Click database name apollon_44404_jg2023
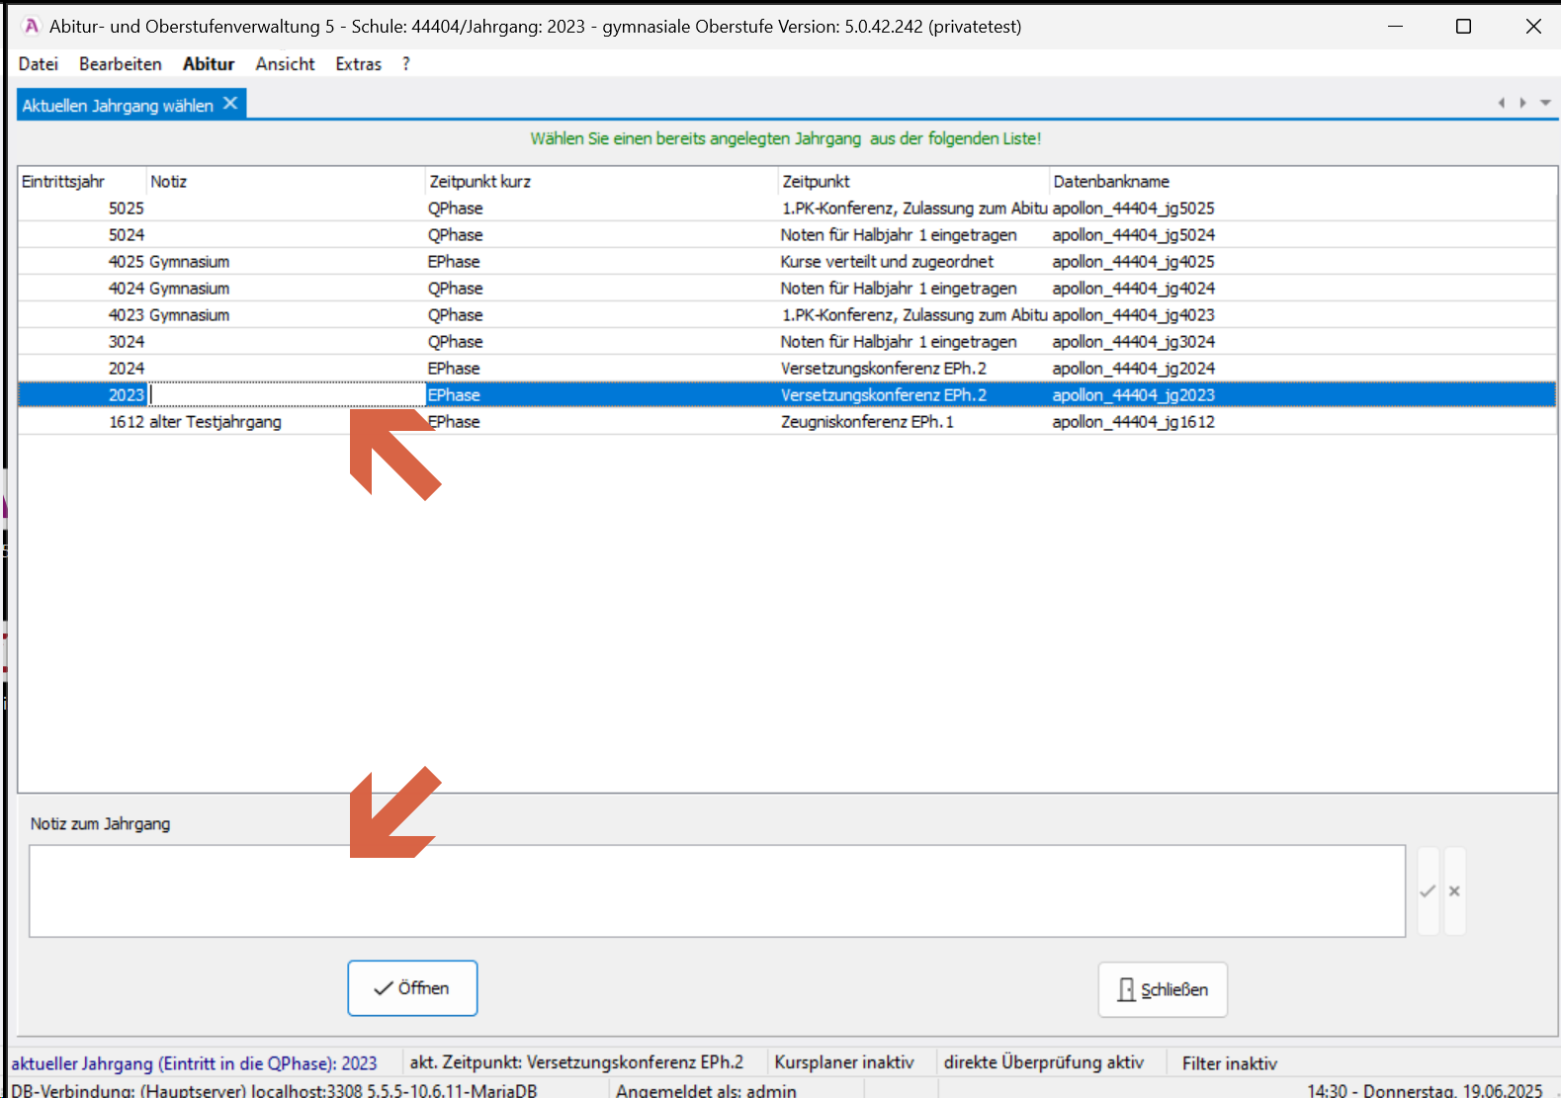 coord(1133,395)
